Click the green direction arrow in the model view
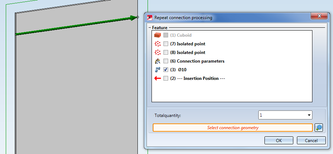Screen dimensions: 333x154 click(76, 26)
